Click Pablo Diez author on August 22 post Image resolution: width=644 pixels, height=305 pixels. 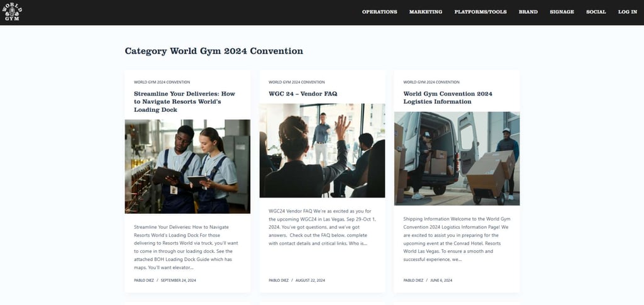(x=278, y=280)
